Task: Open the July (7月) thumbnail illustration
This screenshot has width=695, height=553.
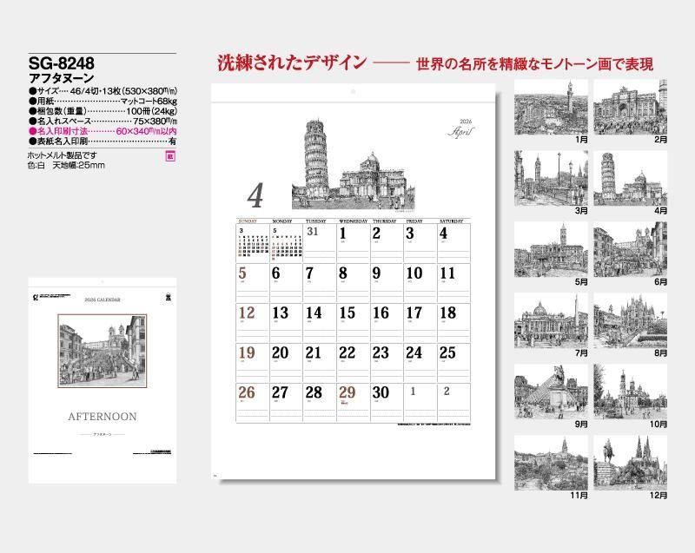Action: pos(551,320)
